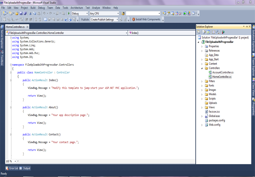Open the Architecture menu
The height and width of the screenshot is (177, 255).
[76, 7]
